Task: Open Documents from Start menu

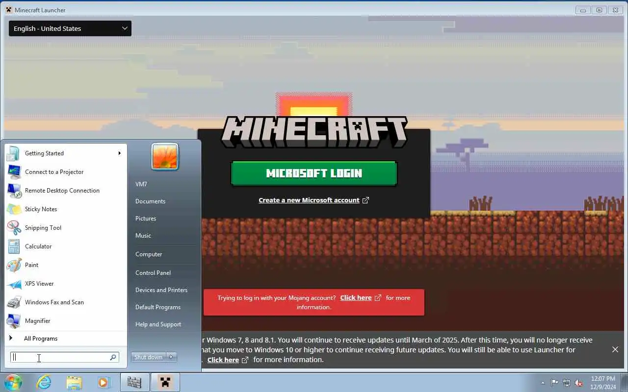Action: pyautogui.click(x=150, y=201)
